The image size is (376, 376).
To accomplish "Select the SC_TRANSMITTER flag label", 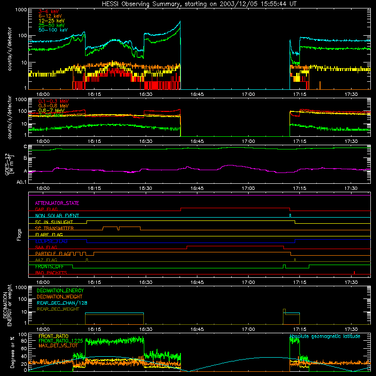I will click(54, 228).
